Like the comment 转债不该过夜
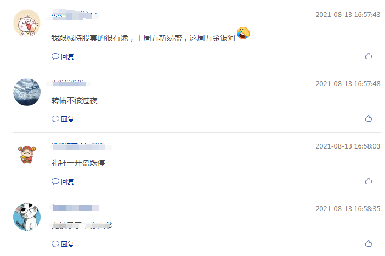The width and height of the screenshot is (385, 256). [369, 118]
